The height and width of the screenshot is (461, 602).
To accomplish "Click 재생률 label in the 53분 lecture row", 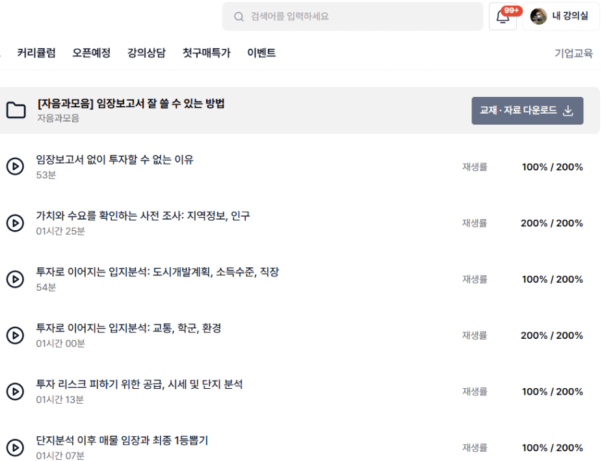I will [475, 167].
